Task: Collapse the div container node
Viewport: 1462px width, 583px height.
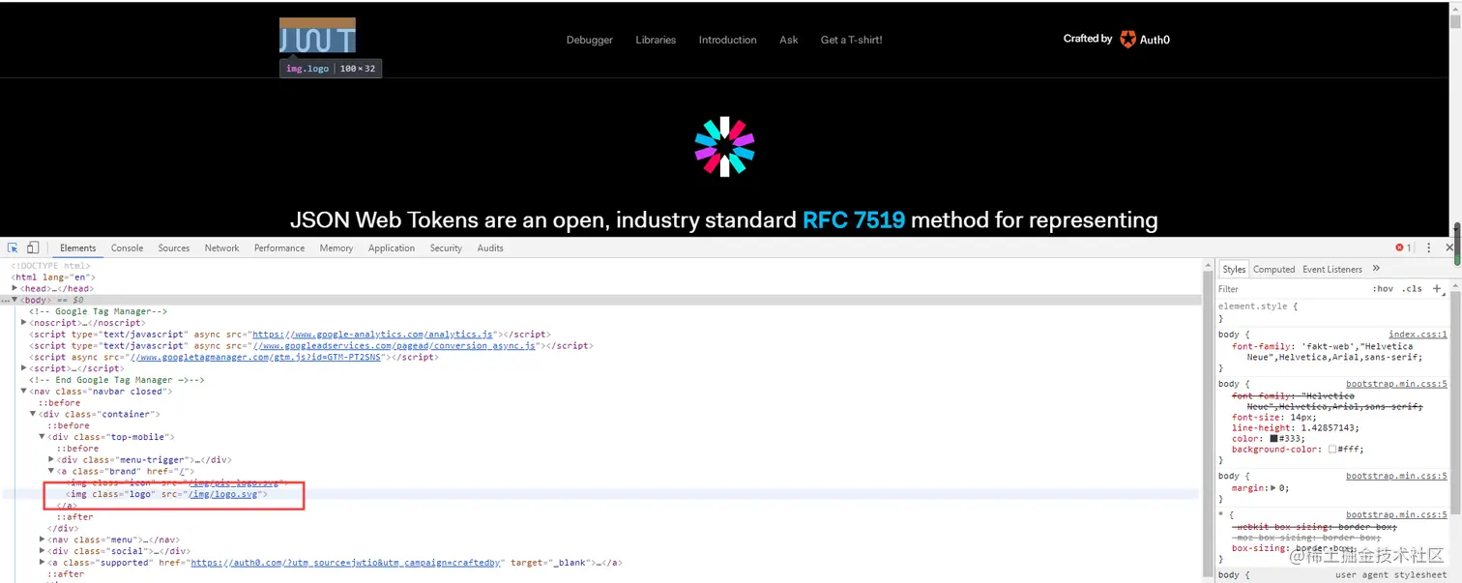Action: coord(33,414)
